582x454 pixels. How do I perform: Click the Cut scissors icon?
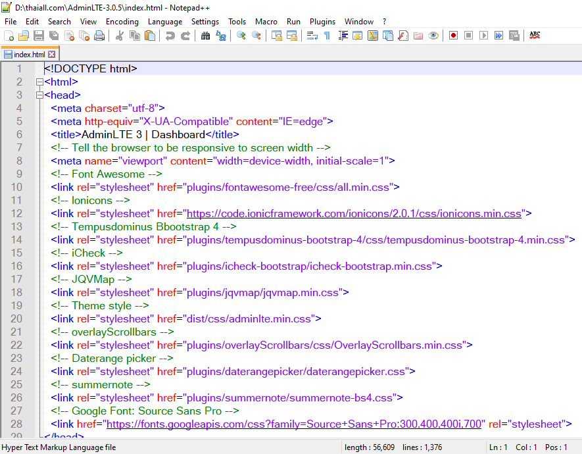tap(120, 36)
